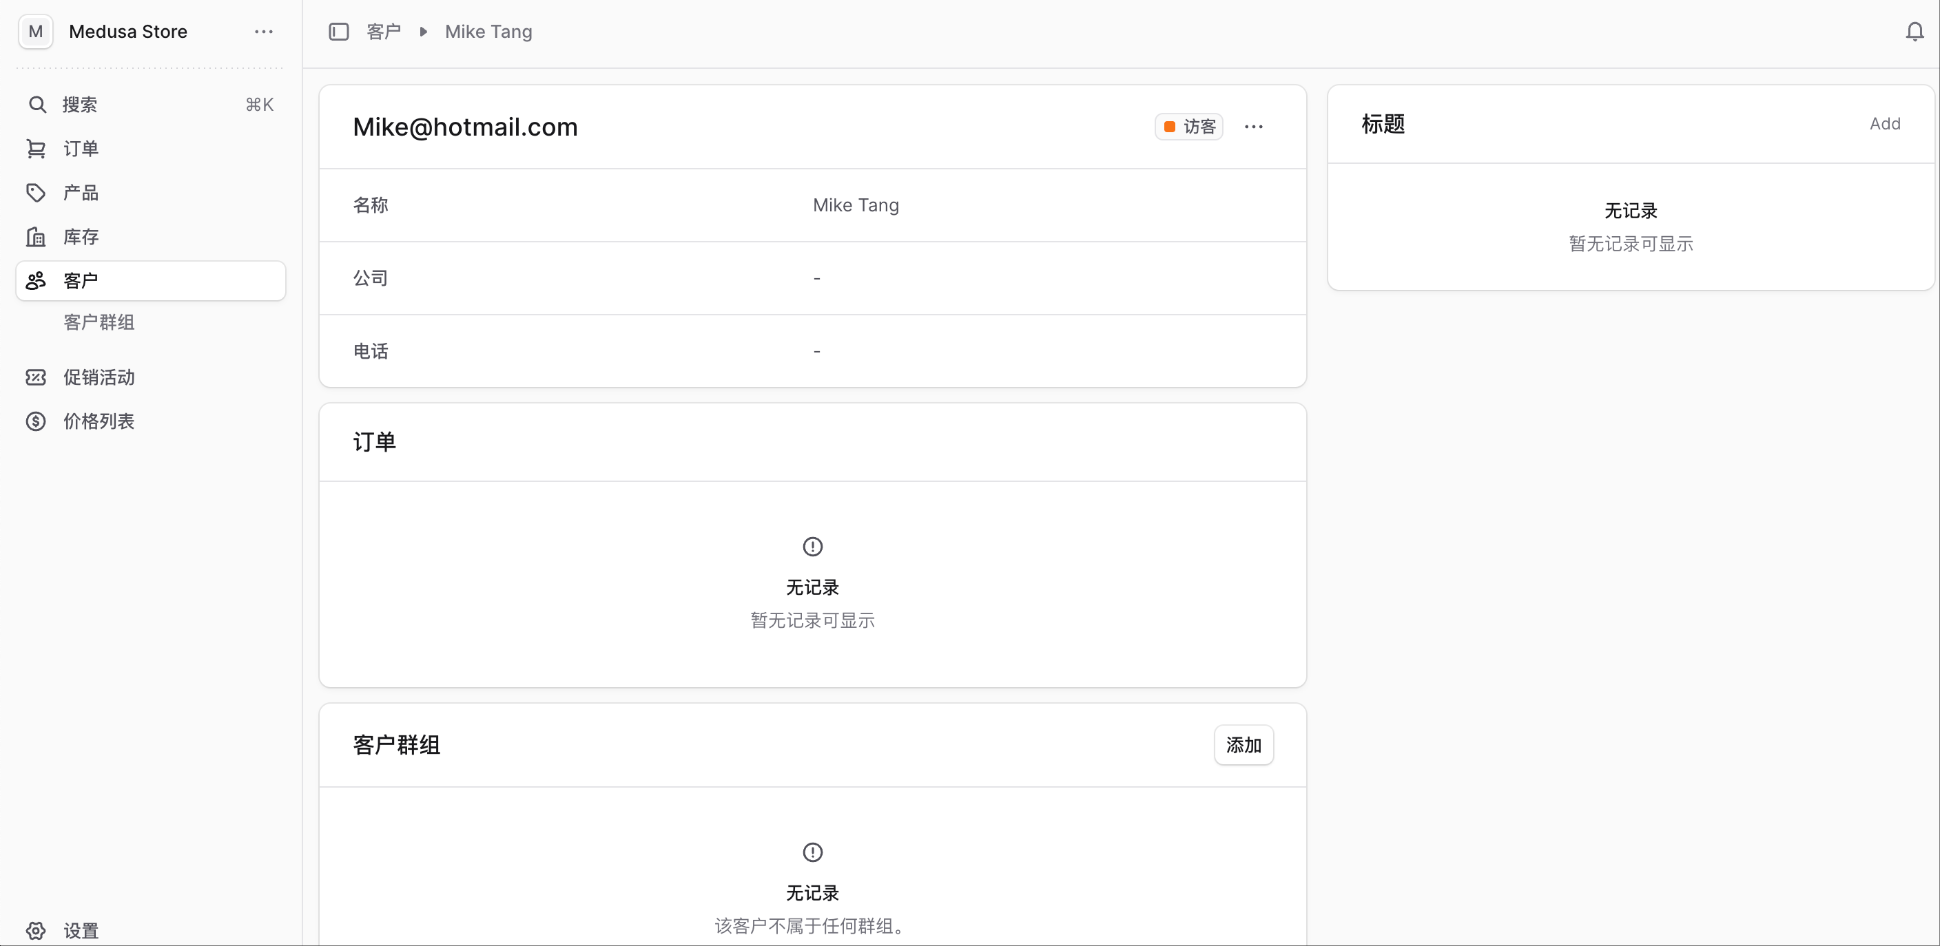Click the 客户群组 section heading
This screenshot has height=946, width=1940.
(396, 745)
